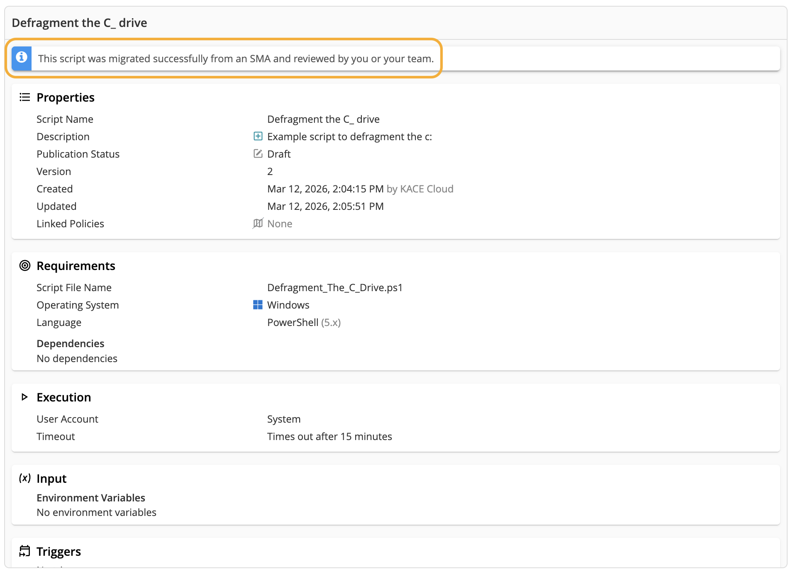Click the blue info icon in migration banner
Viewport: 793px width, 574px height.
[x=22, y=58]
